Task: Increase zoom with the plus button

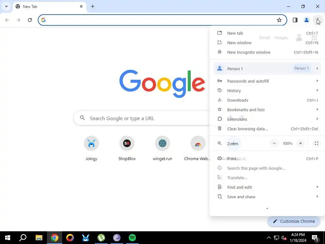Action: (300, 143)
